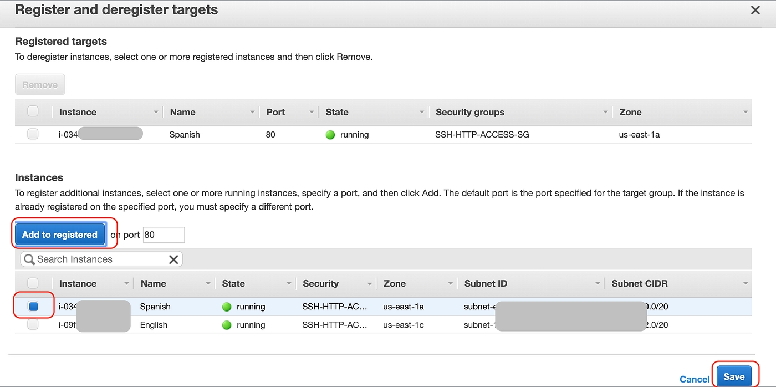The height and width of the screenshot is (387, 776).
Task: Close the Register and deregister targets dialog
Action: click(755, 10)
